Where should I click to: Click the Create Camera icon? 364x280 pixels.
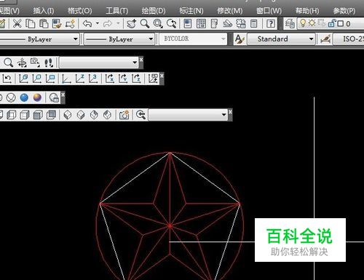pyautogui.click(x=124, y=115)
